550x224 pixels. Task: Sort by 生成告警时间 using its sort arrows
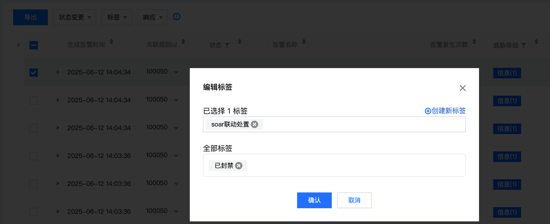click(x=111, y=42)
